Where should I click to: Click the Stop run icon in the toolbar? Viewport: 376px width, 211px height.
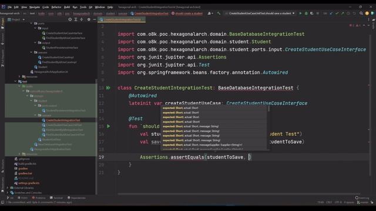318,13
